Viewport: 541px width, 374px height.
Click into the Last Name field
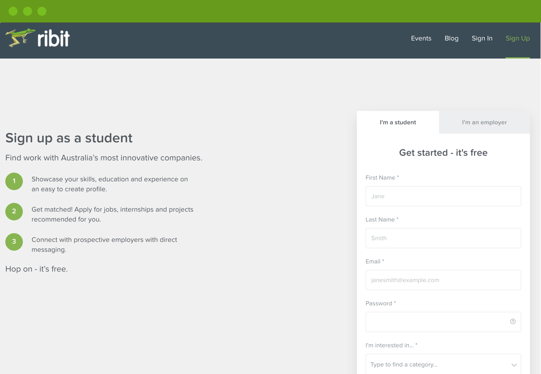(x=443, y=238)
